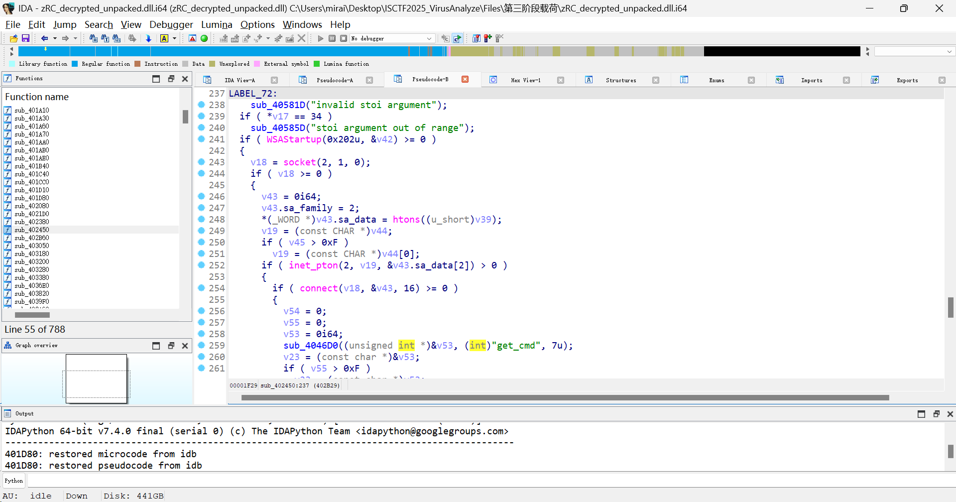Click the red warning triangle icon

click(x=192, y=38)
